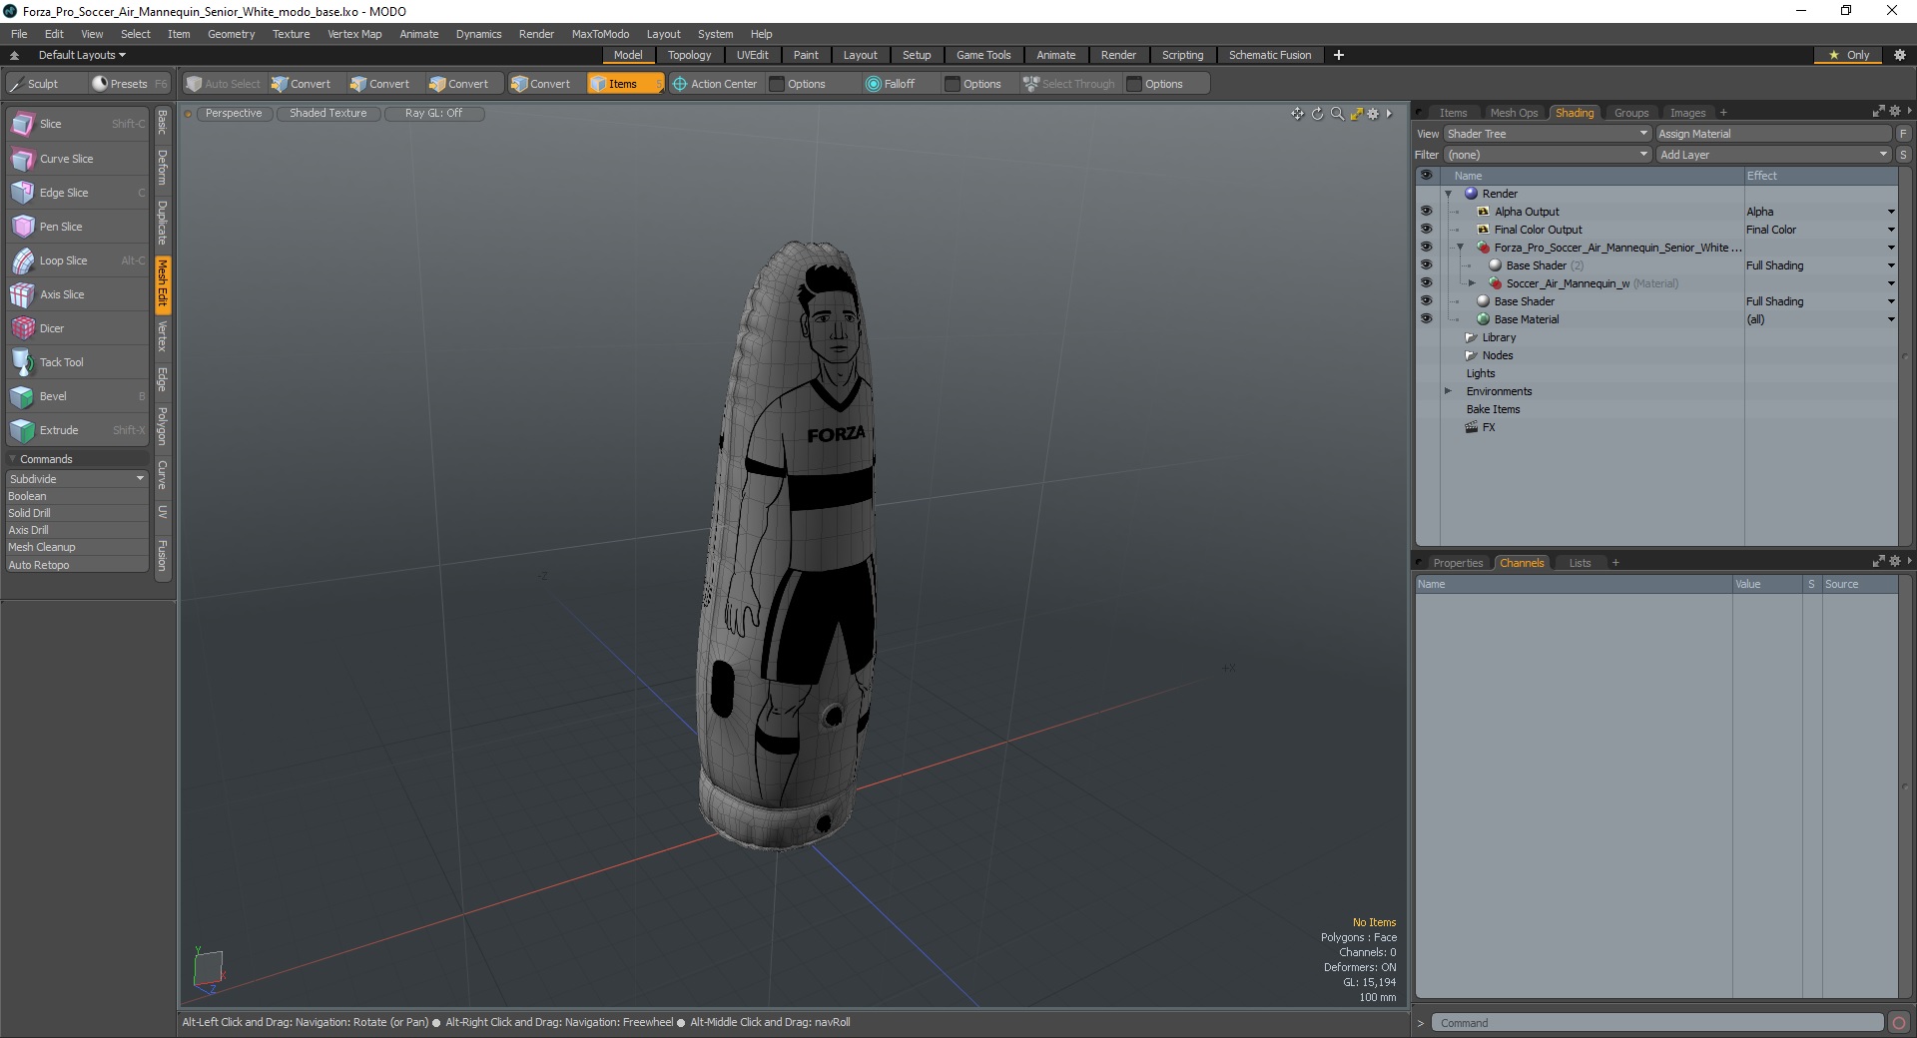
Task: Click the Solid Drill command
Action: [x=78, y=513]
